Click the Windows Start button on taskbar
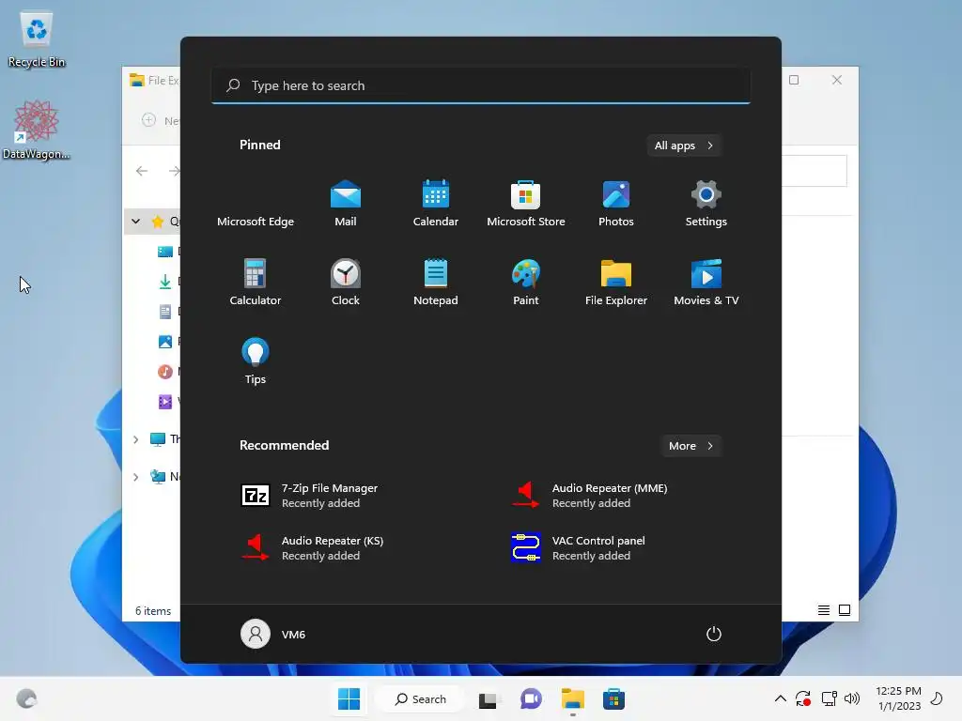This screenshot has width=962, height=721. (349, 698)
